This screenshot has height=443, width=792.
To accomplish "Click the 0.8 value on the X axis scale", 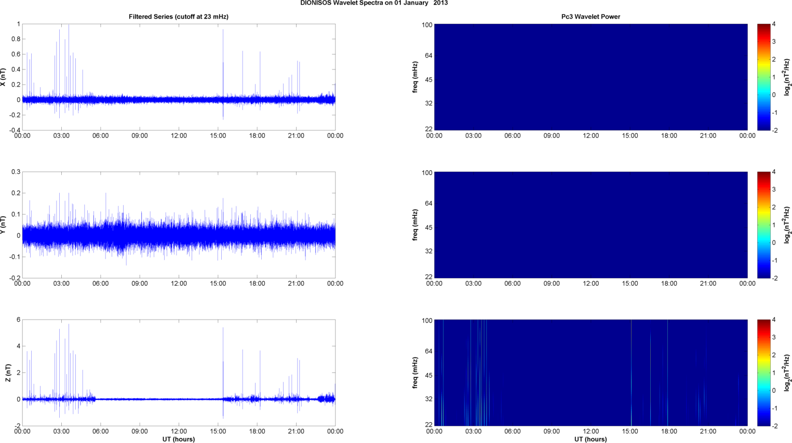I will click(16, 39).
